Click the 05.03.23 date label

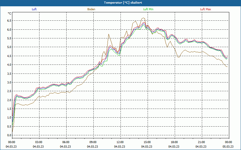point(228,146)
